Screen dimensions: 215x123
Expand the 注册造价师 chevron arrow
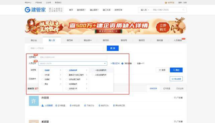(x=87, y=88)
